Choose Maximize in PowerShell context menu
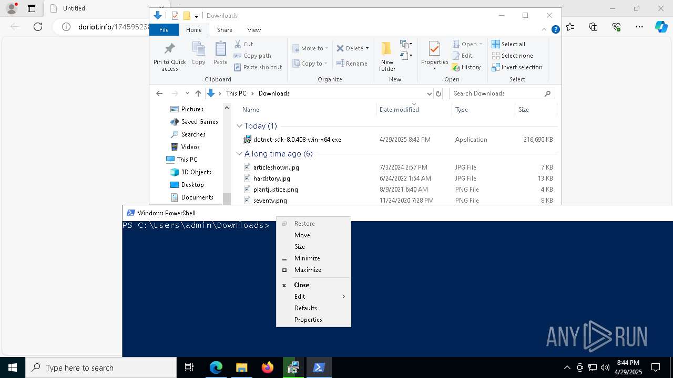The image size is (673, 378). [313, 270]
